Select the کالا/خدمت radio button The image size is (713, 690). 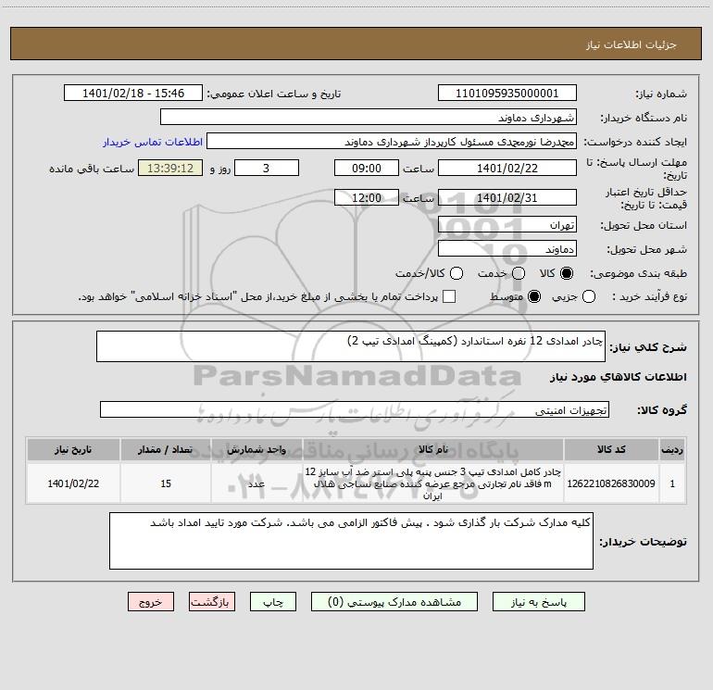point(457,273)
